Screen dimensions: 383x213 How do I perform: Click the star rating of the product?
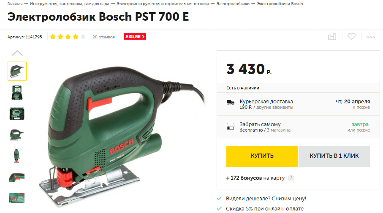coord(68,37)
